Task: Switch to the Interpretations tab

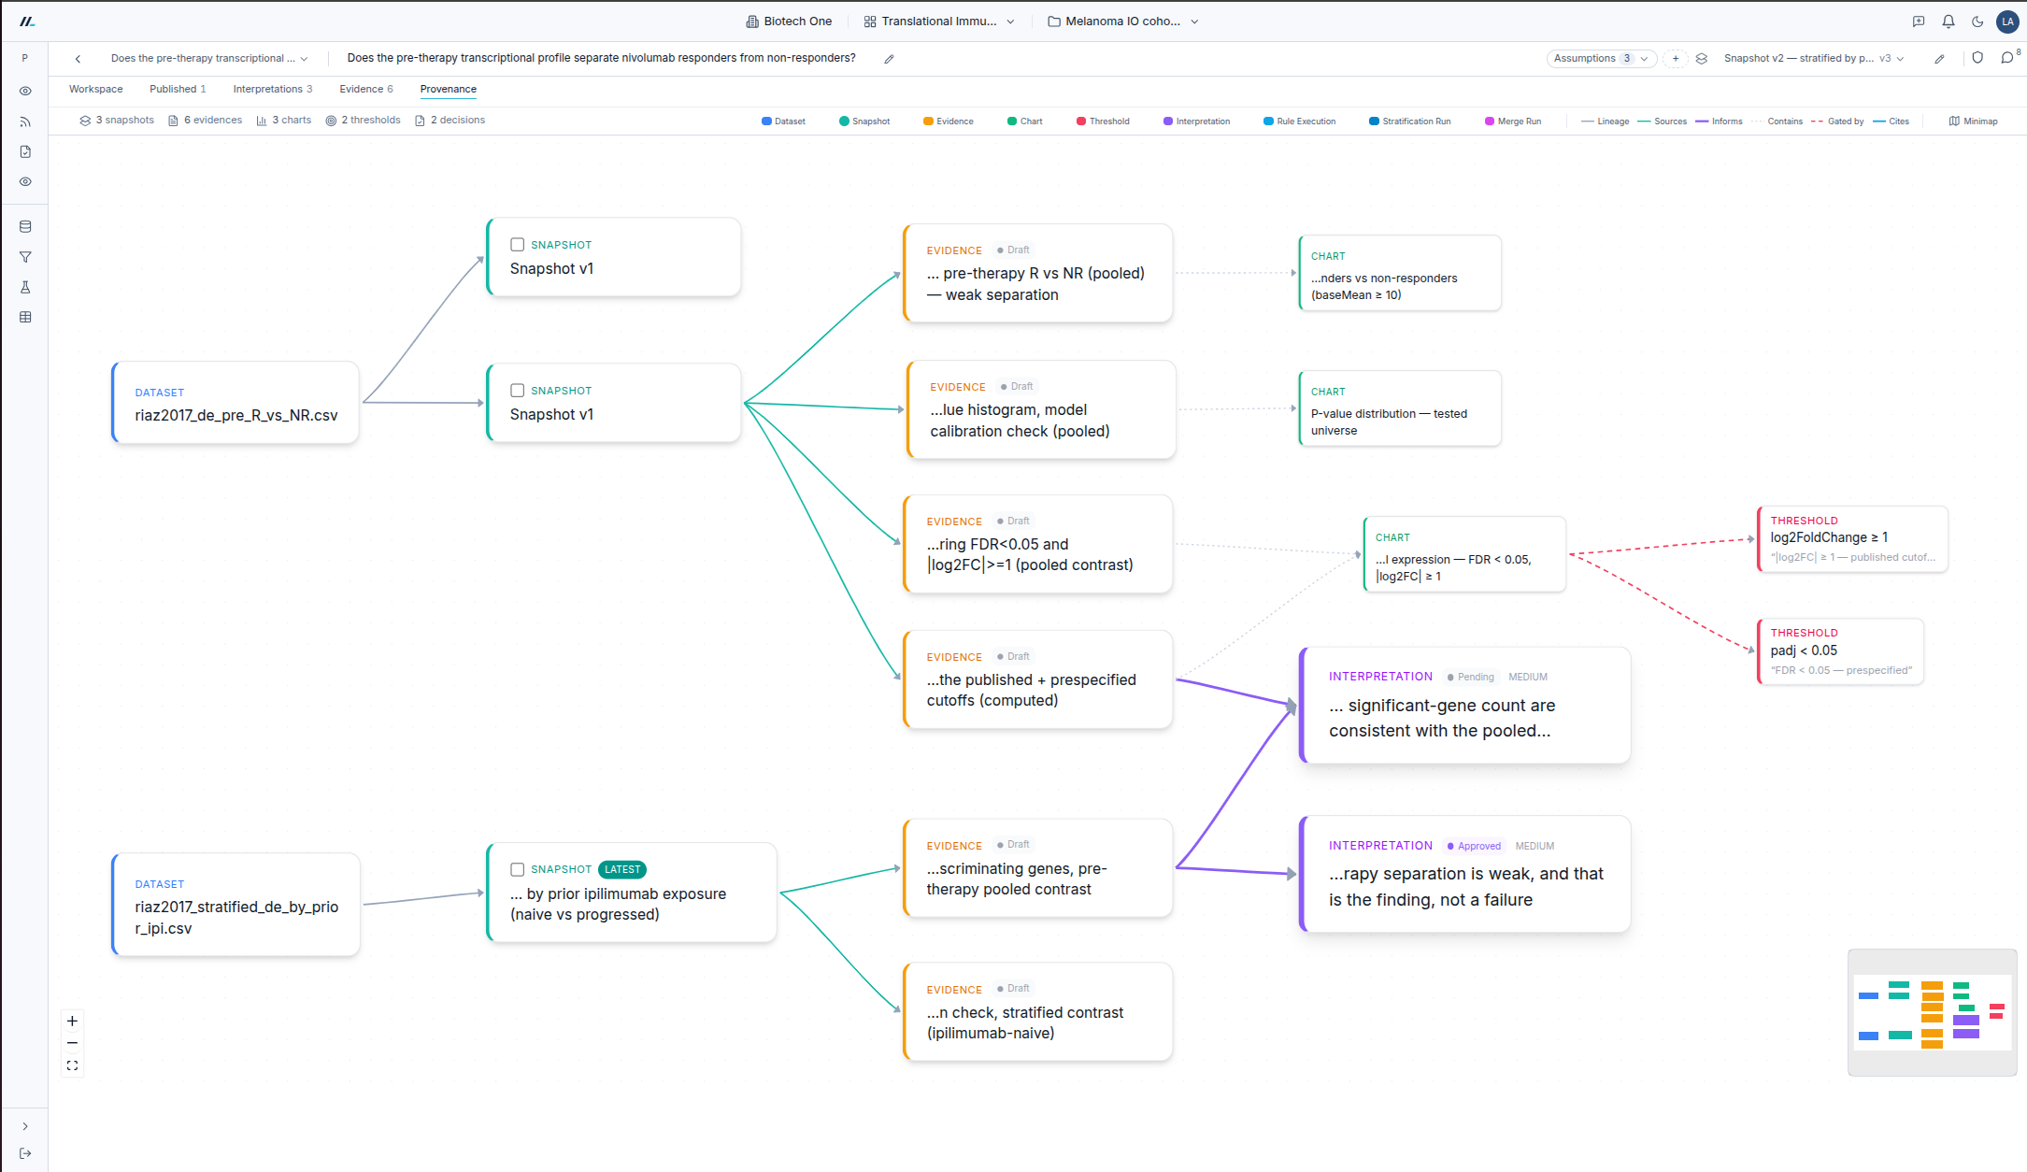Action: click(273, 90)
